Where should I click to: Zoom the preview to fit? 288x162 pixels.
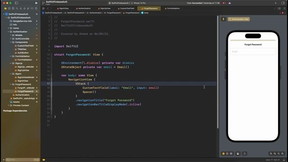[x=279, y=153]
